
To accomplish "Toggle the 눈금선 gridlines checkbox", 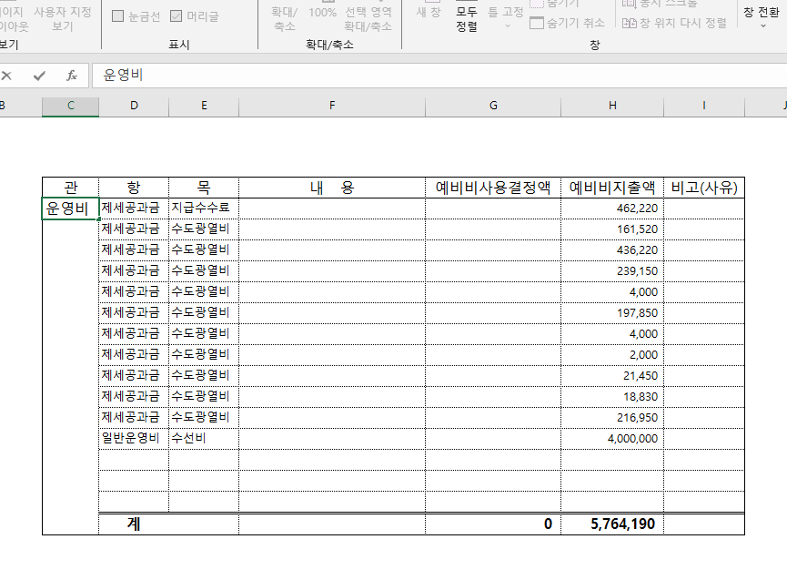I will [x=136, y=16].
